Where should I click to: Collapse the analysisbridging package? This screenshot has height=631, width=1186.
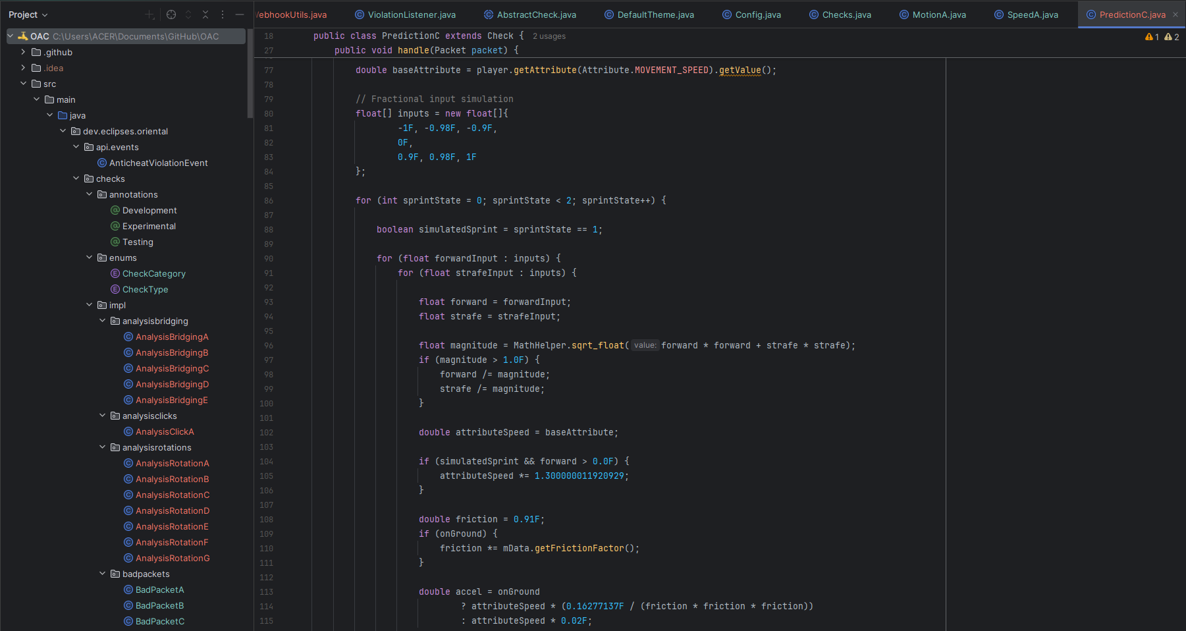tap(103, 321)
